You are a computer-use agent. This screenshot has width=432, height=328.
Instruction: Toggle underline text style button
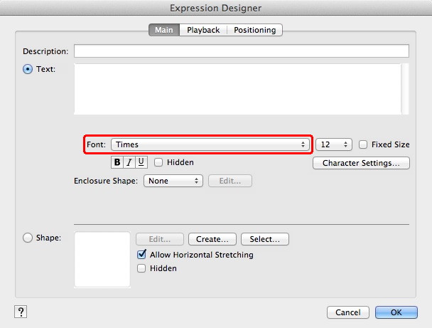141,162
